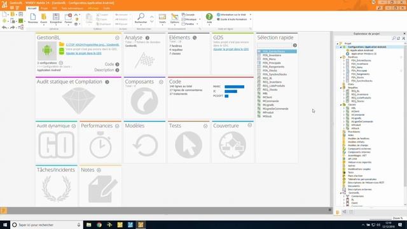Click the undo arrow in quick toolbar

click(4, 27)
